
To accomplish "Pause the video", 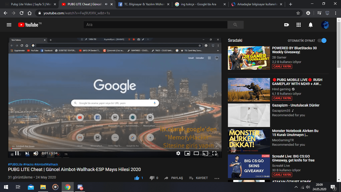I will coord(17,153).
